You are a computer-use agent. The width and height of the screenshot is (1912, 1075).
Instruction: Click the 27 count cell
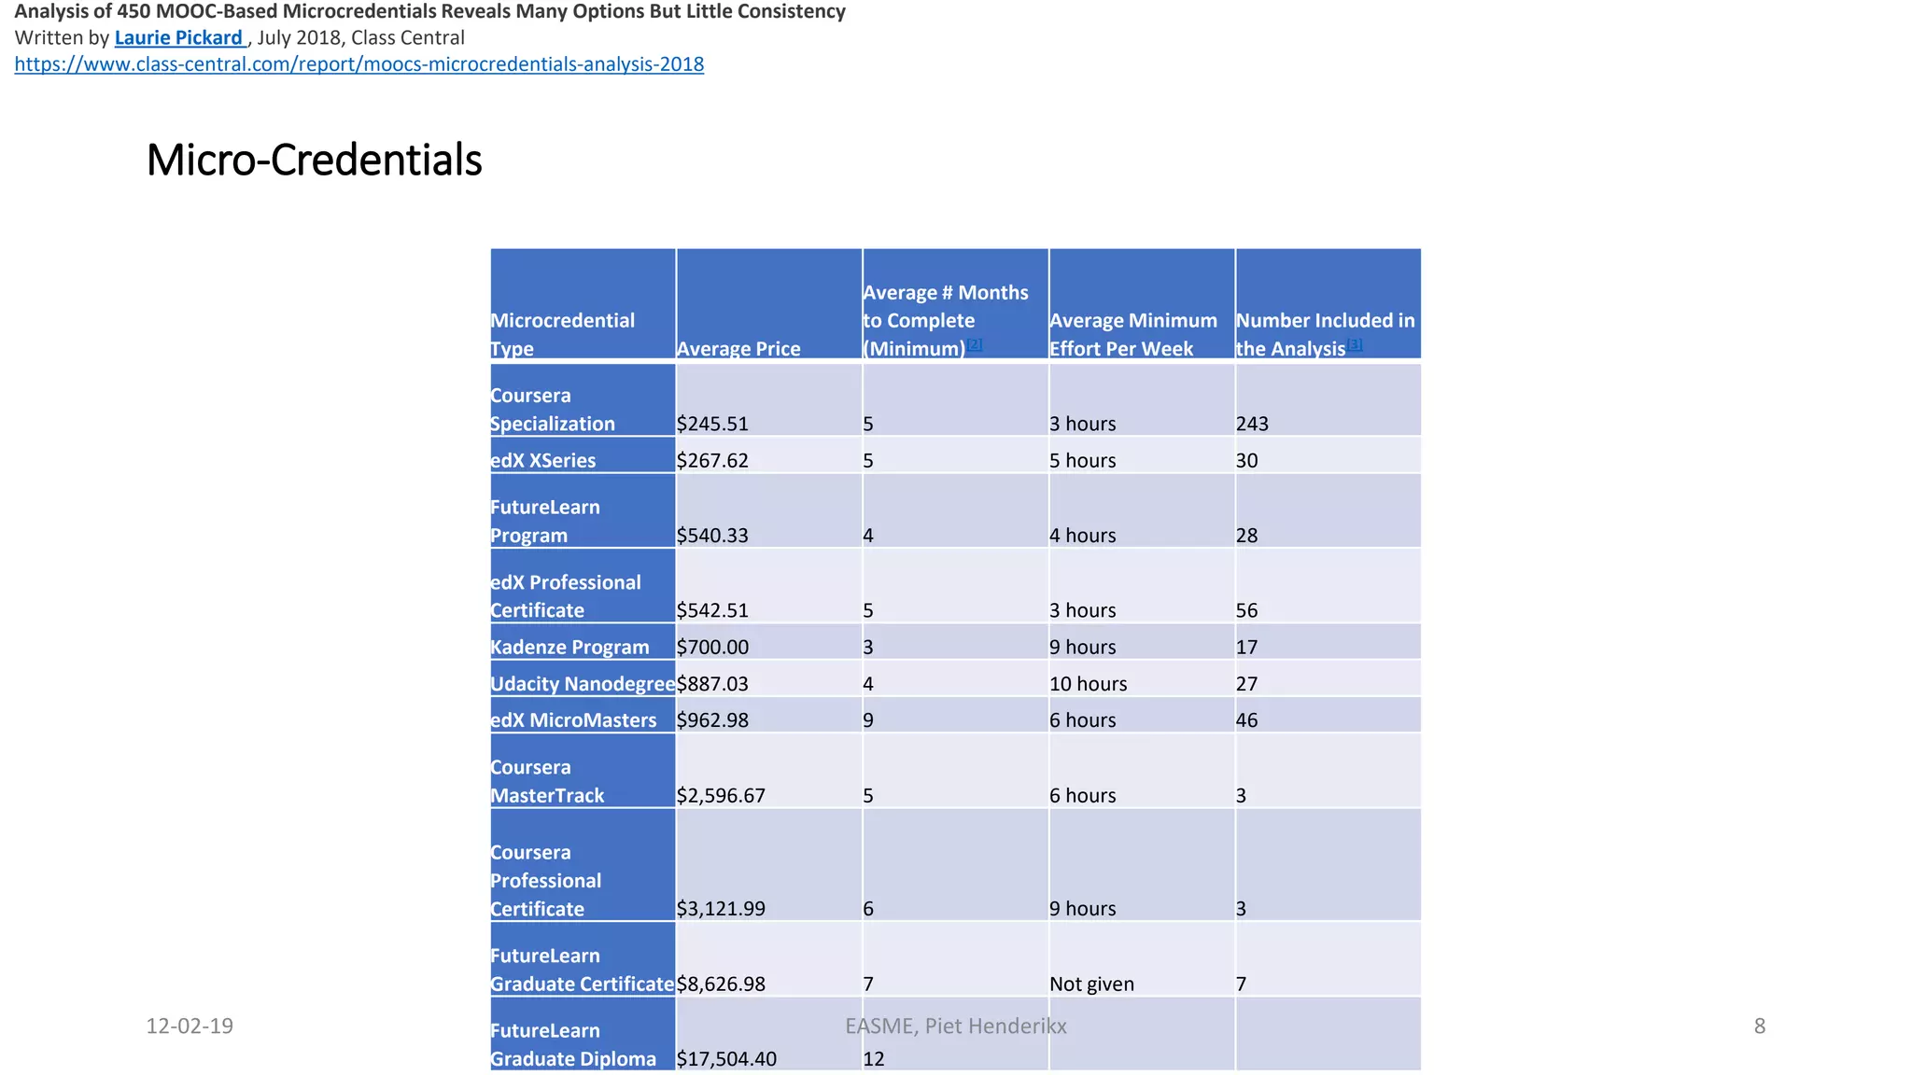(1329, 678)
